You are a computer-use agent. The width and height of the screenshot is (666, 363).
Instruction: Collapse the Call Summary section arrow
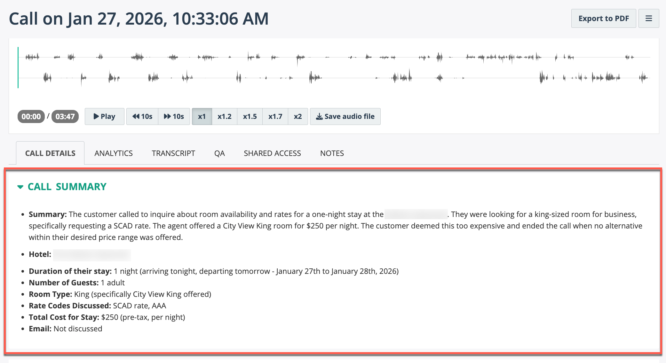(x=20, y=187)
